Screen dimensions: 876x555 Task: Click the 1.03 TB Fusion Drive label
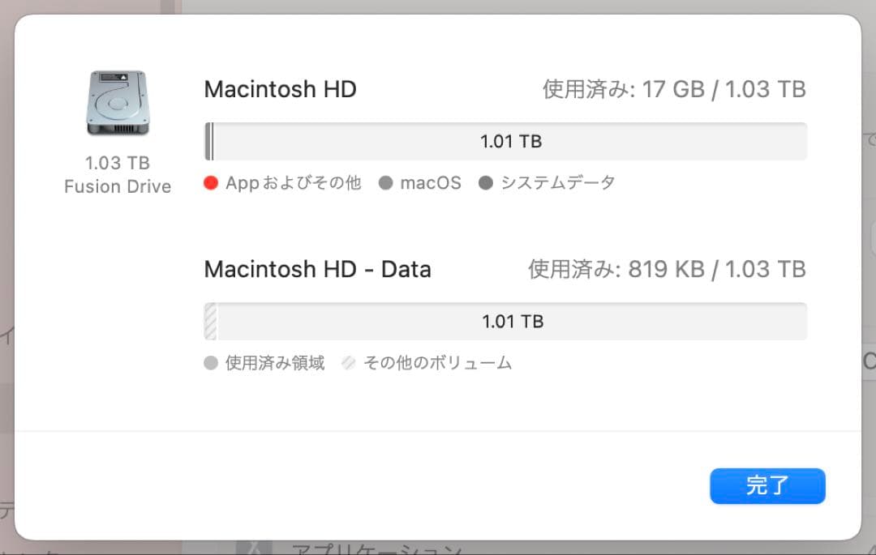click(117, 174)
